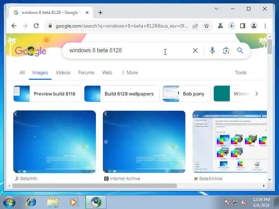Click the vertical scrollbar thumb
Image resolution: width=279 pixels, height=209 pixels.
[270, 47]
